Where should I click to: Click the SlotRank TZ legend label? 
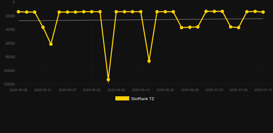coord(143,99)
